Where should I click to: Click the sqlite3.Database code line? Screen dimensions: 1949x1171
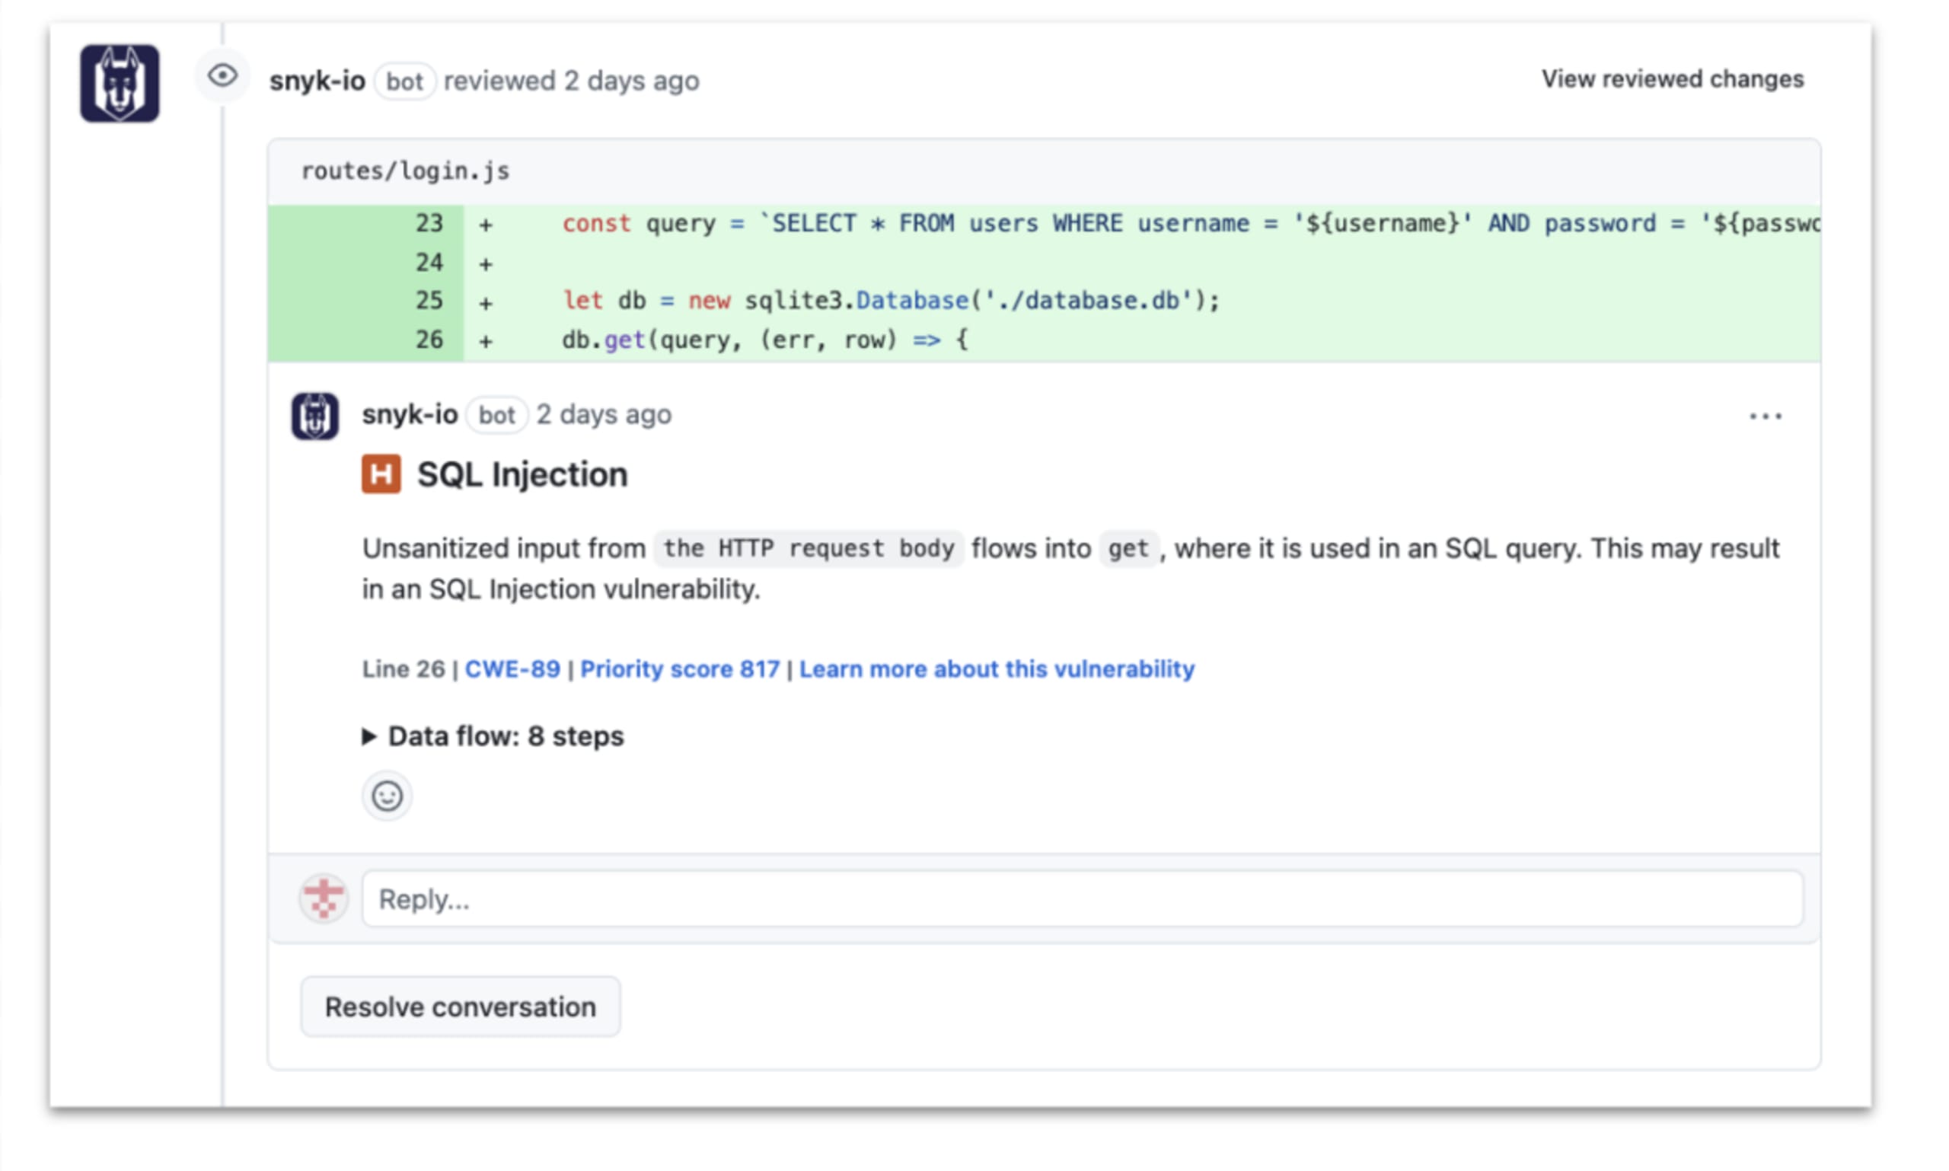(891, 301)
